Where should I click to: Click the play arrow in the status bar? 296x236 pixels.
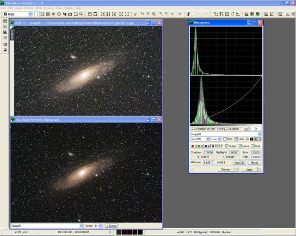pos(110,232)
